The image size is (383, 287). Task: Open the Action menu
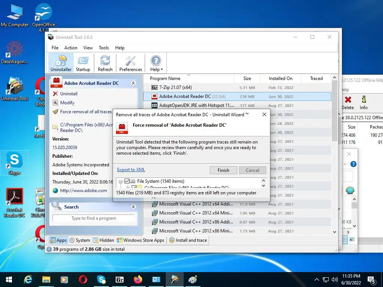[x=71, y=48]
